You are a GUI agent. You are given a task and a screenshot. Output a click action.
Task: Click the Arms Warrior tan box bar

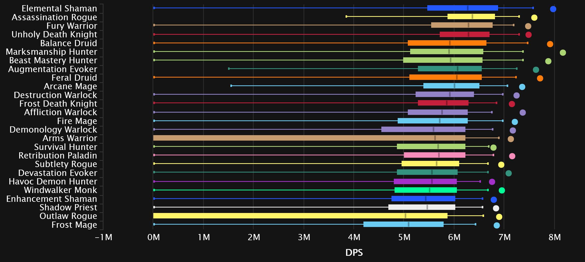point(309,138)
